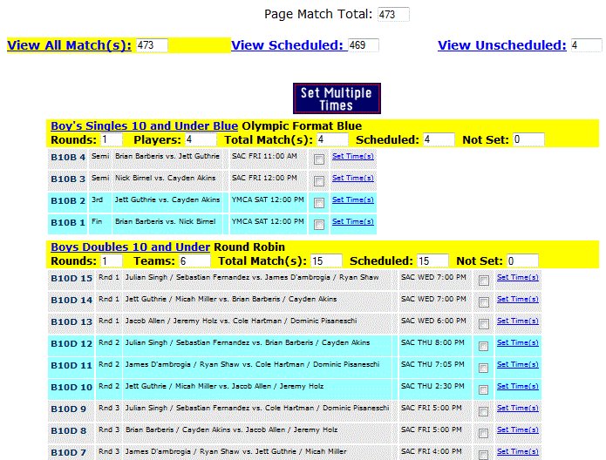Select the 'Fin' round cell for B10B 1
Screen dimensions: 606x460
pyautogui.click(x=99, y=225)
